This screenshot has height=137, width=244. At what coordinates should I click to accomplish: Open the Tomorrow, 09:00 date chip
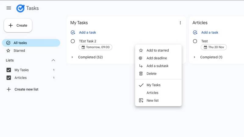pyautogui.click(x=95, y=47)
